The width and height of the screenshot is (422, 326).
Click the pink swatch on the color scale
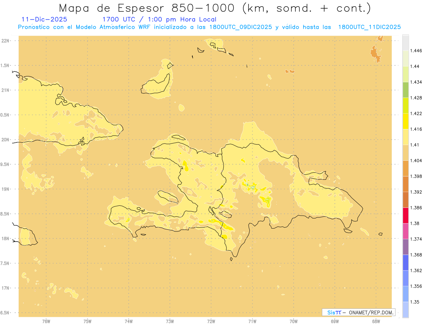[x=405, y=231]
